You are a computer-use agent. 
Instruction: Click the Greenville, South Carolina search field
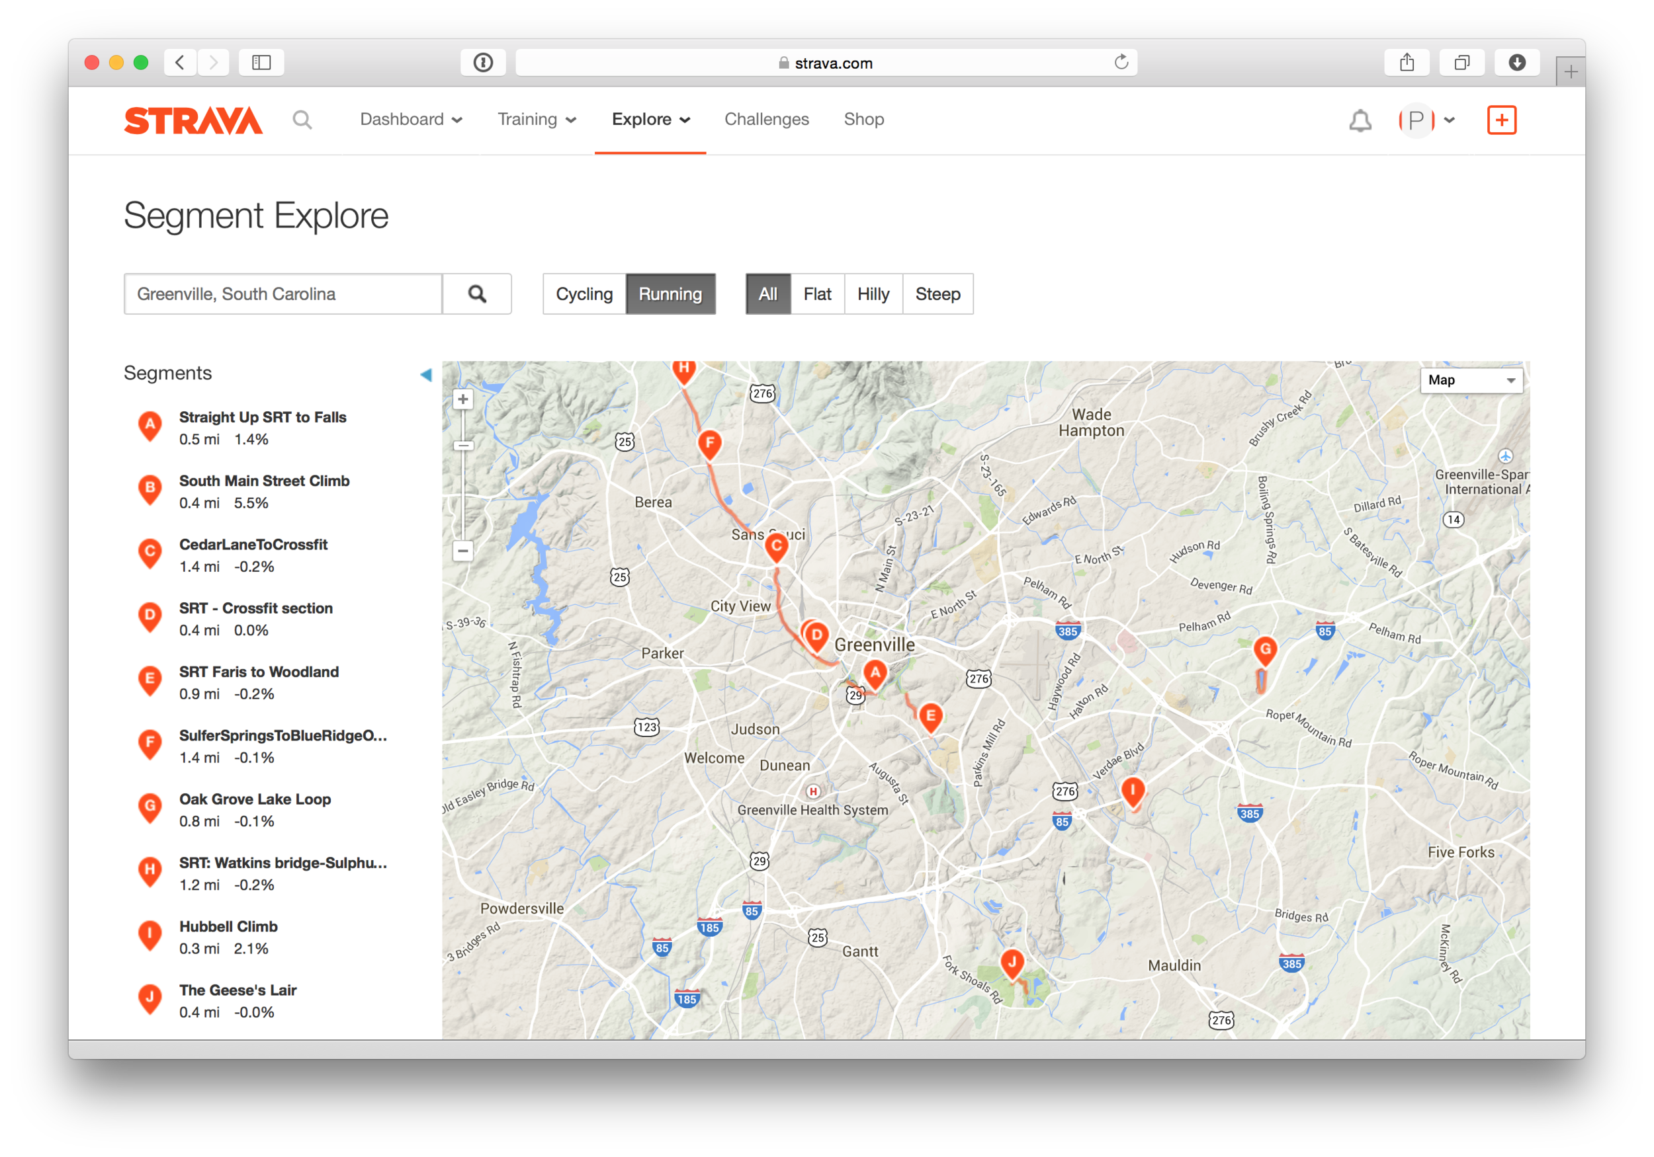tap(283, 294)
